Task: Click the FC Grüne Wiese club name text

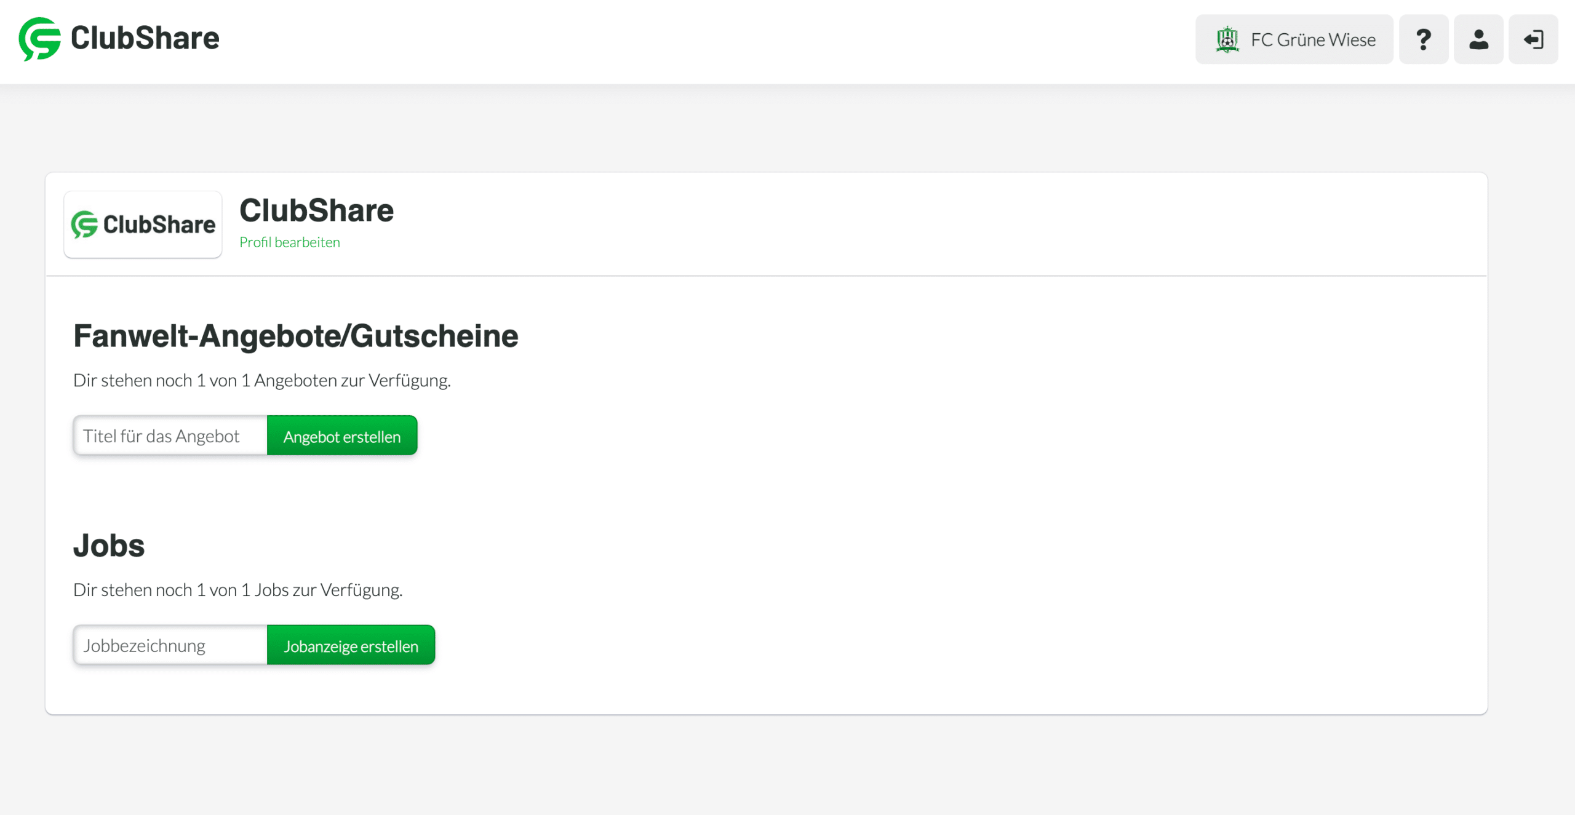Action: [1314, 40]
